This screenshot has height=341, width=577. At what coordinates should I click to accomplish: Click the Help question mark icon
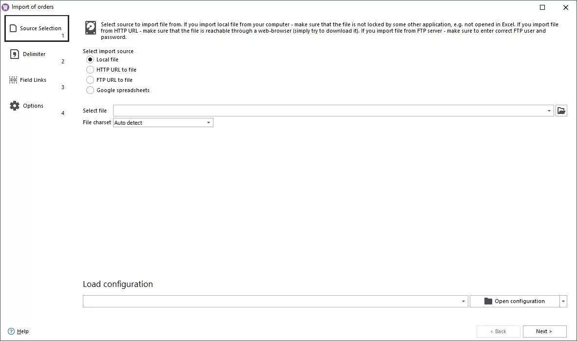[11, 331]
